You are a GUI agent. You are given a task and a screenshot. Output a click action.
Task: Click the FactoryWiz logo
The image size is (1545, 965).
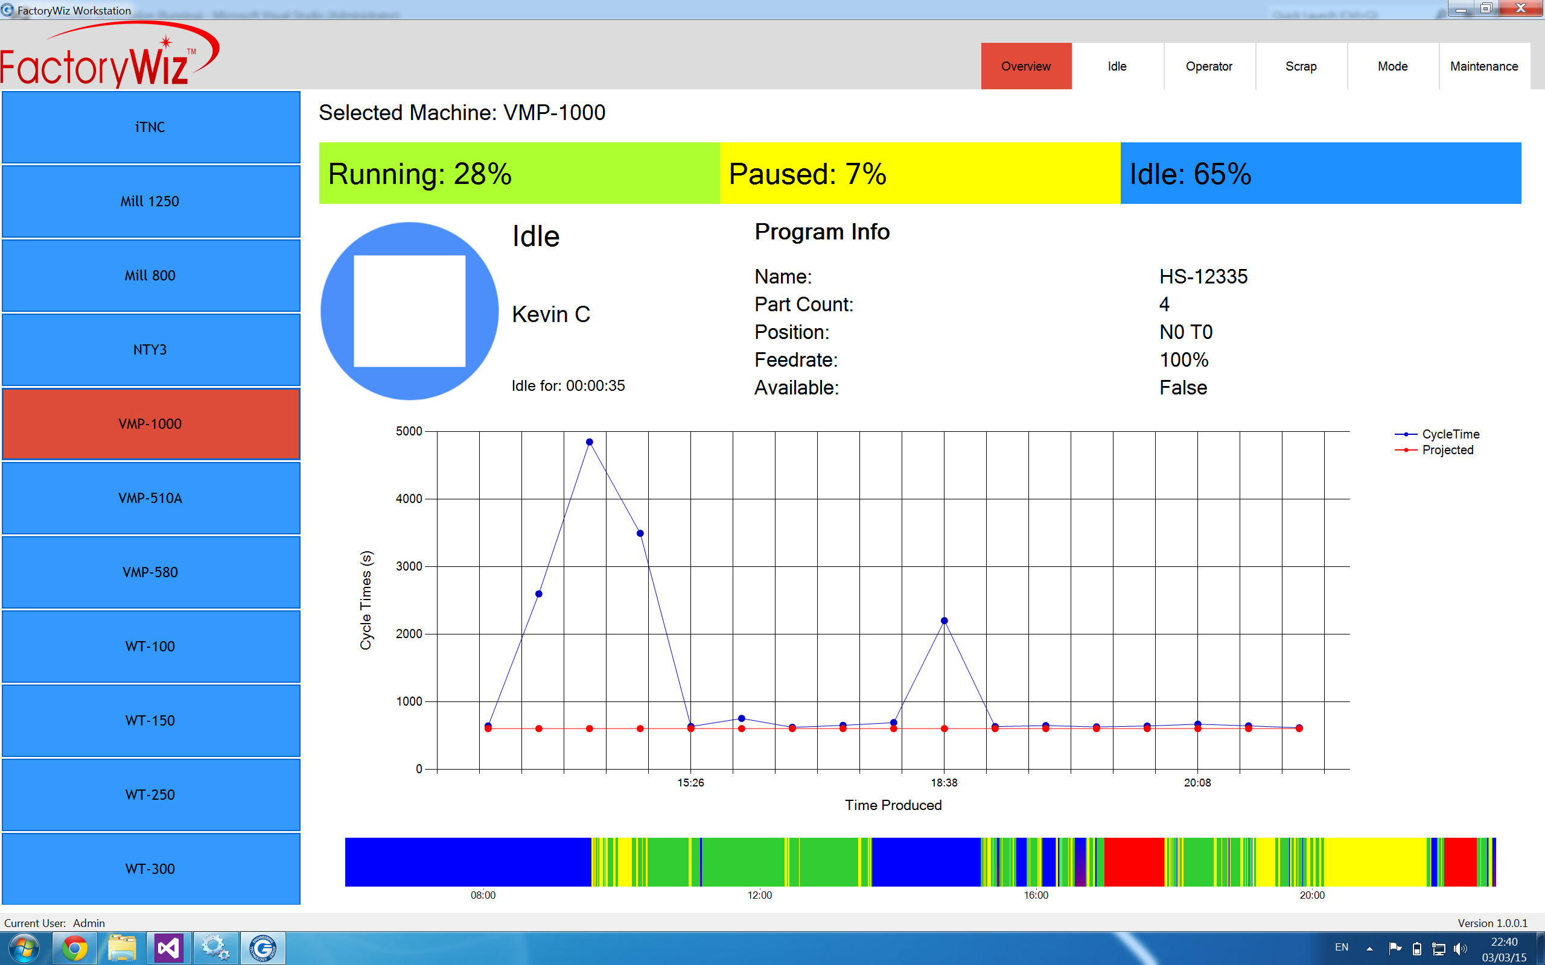click(x=110, y=55)
